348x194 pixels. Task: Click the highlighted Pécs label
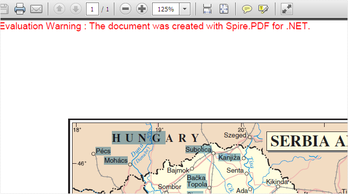tap(103, 151)
